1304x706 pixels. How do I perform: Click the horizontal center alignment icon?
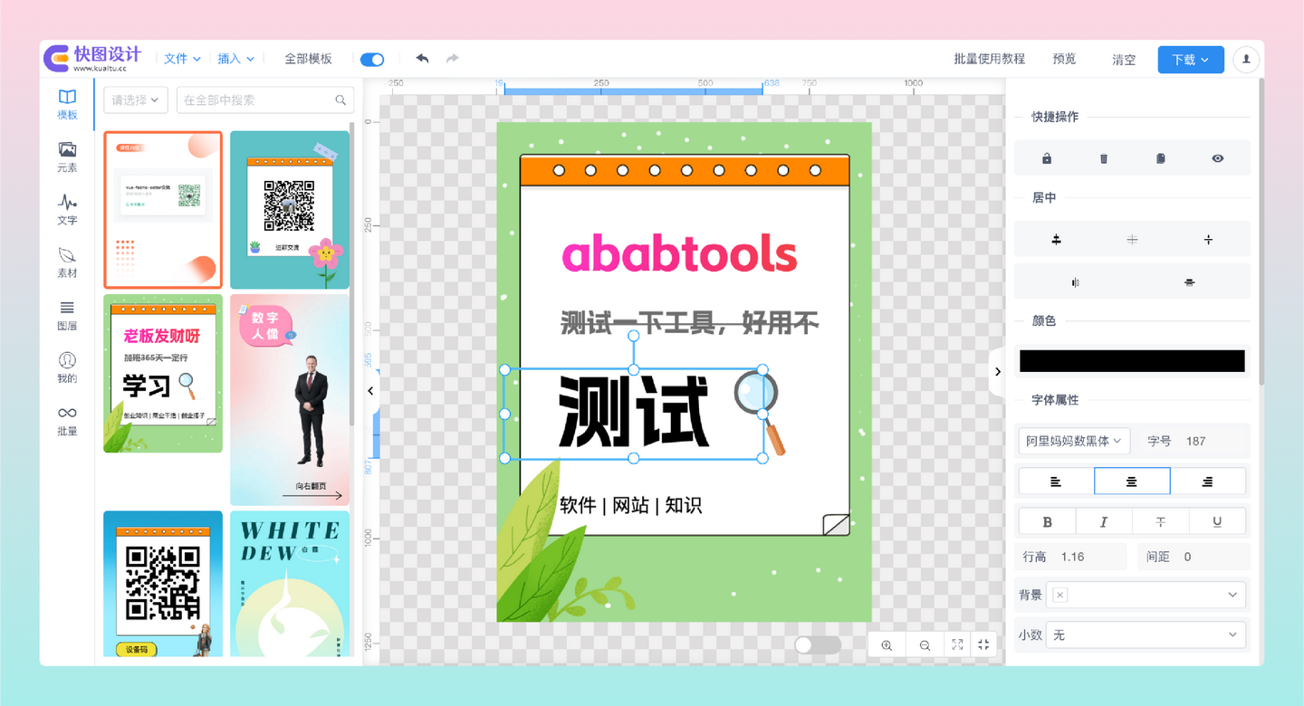[1075, 282]
